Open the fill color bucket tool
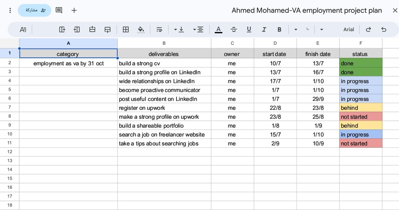399x210 pixels. (141, 30)
